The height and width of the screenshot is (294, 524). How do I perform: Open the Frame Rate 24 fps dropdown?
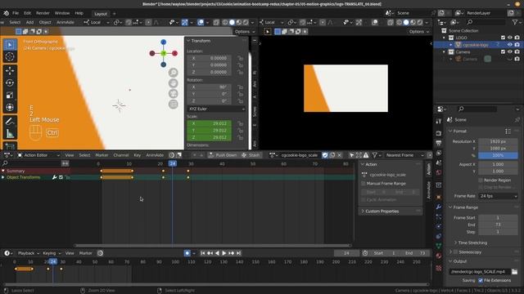(x=498, y=196)
